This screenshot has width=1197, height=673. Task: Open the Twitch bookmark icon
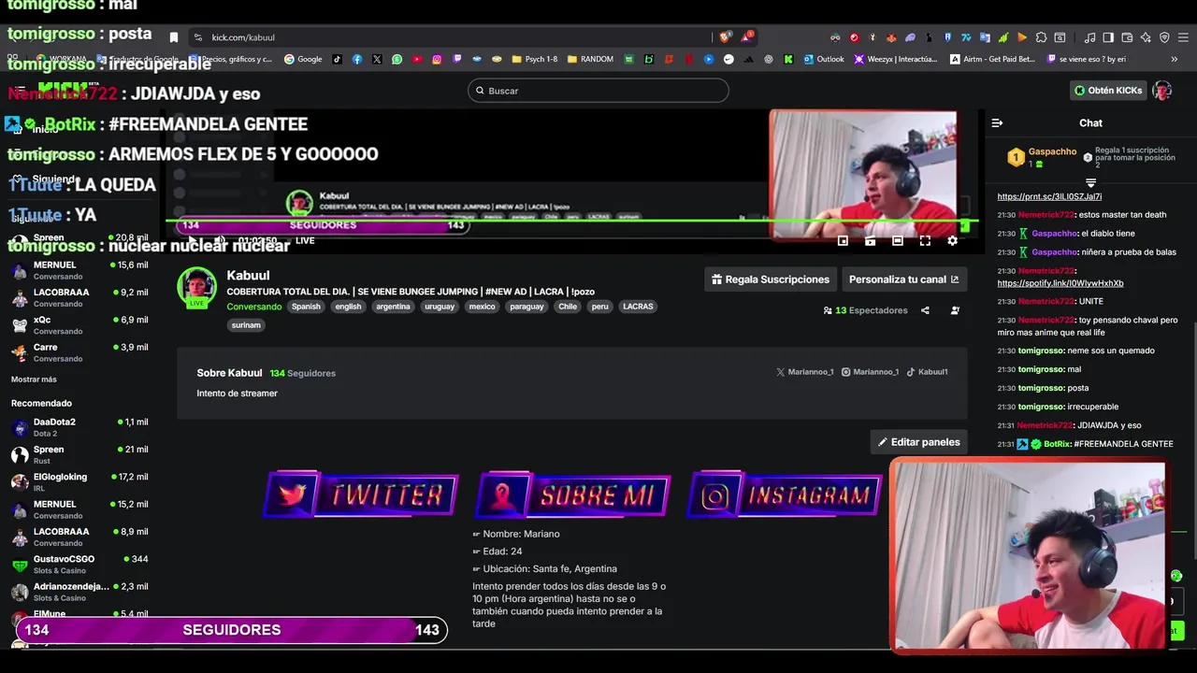pos(456,59)
